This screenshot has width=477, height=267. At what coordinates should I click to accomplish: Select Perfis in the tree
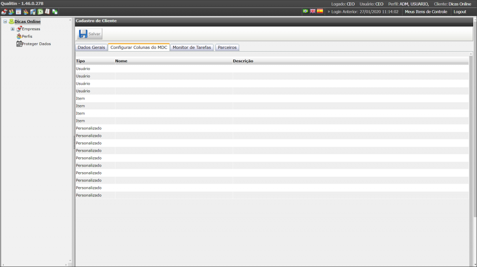point(27,36)
